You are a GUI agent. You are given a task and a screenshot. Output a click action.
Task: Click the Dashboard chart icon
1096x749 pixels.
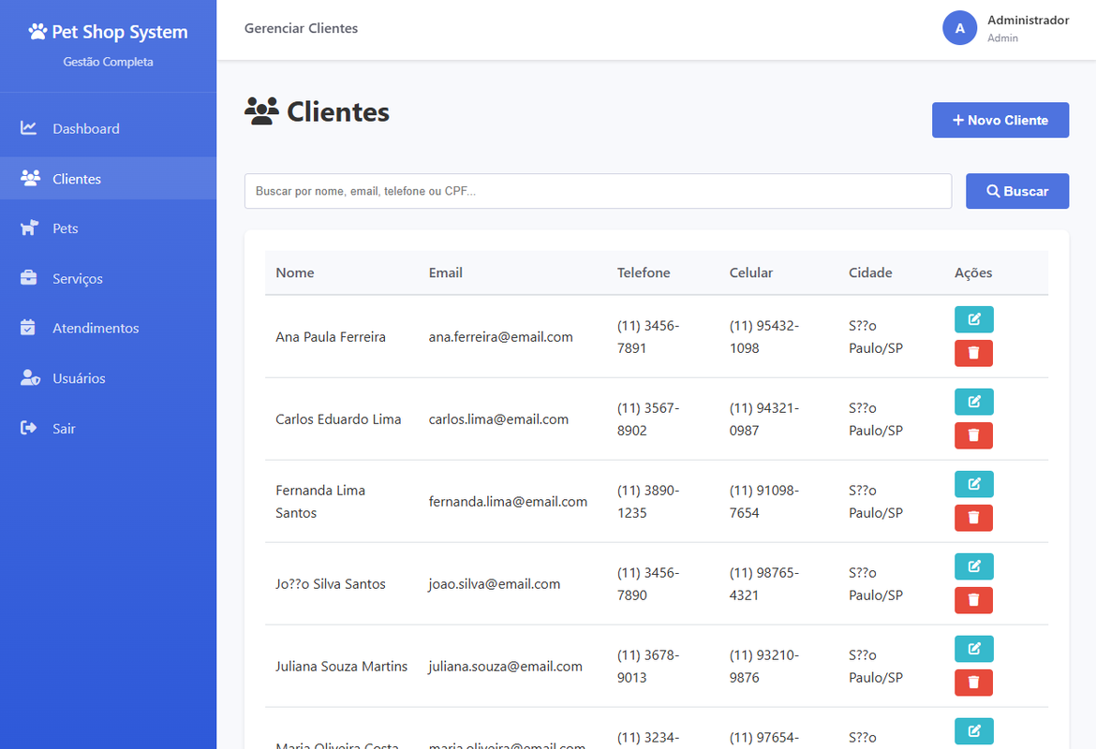coord(29,128)
